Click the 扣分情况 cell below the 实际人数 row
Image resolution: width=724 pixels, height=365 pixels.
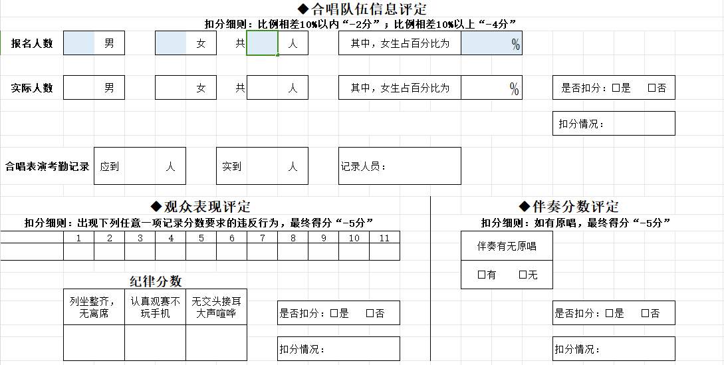click(x=613, y=124)
